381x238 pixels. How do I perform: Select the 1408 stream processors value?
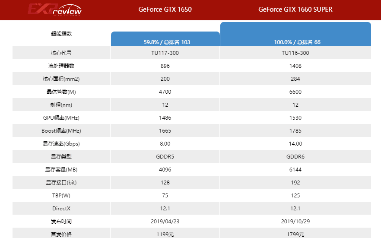pos(295,66)
